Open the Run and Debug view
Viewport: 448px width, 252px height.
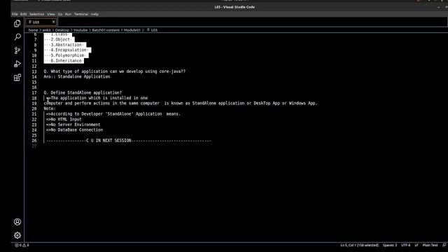click(17, 64)
